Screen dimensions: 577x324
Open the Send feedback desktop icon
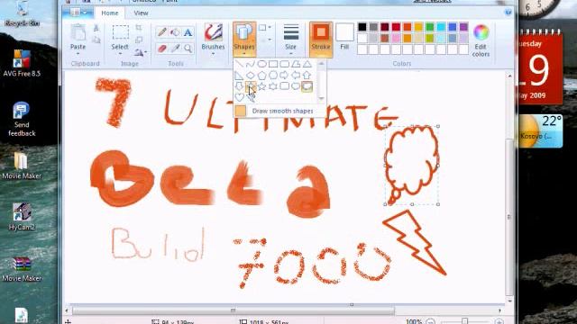pyautogui.click(x=22, y=120)
